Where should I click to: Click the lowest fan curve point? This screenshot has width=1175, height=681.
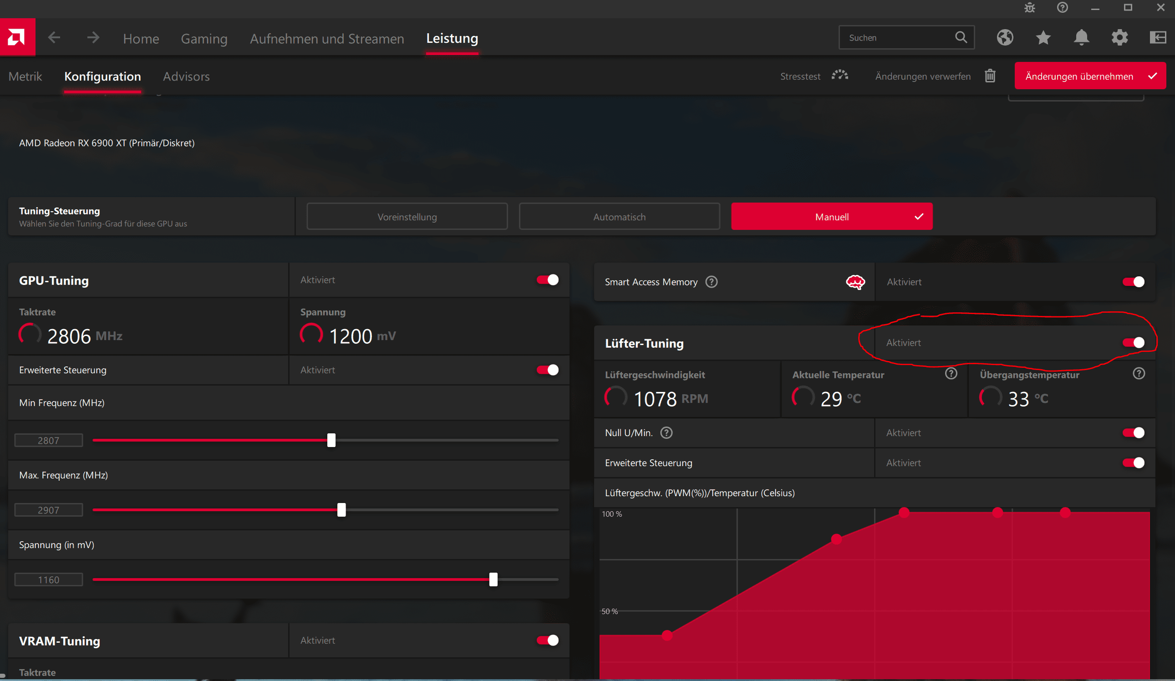(667, 635)
